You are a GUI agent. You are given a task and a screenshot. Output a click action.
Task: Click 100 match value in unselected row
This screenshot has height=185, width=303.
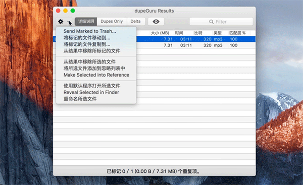point(233,45)
